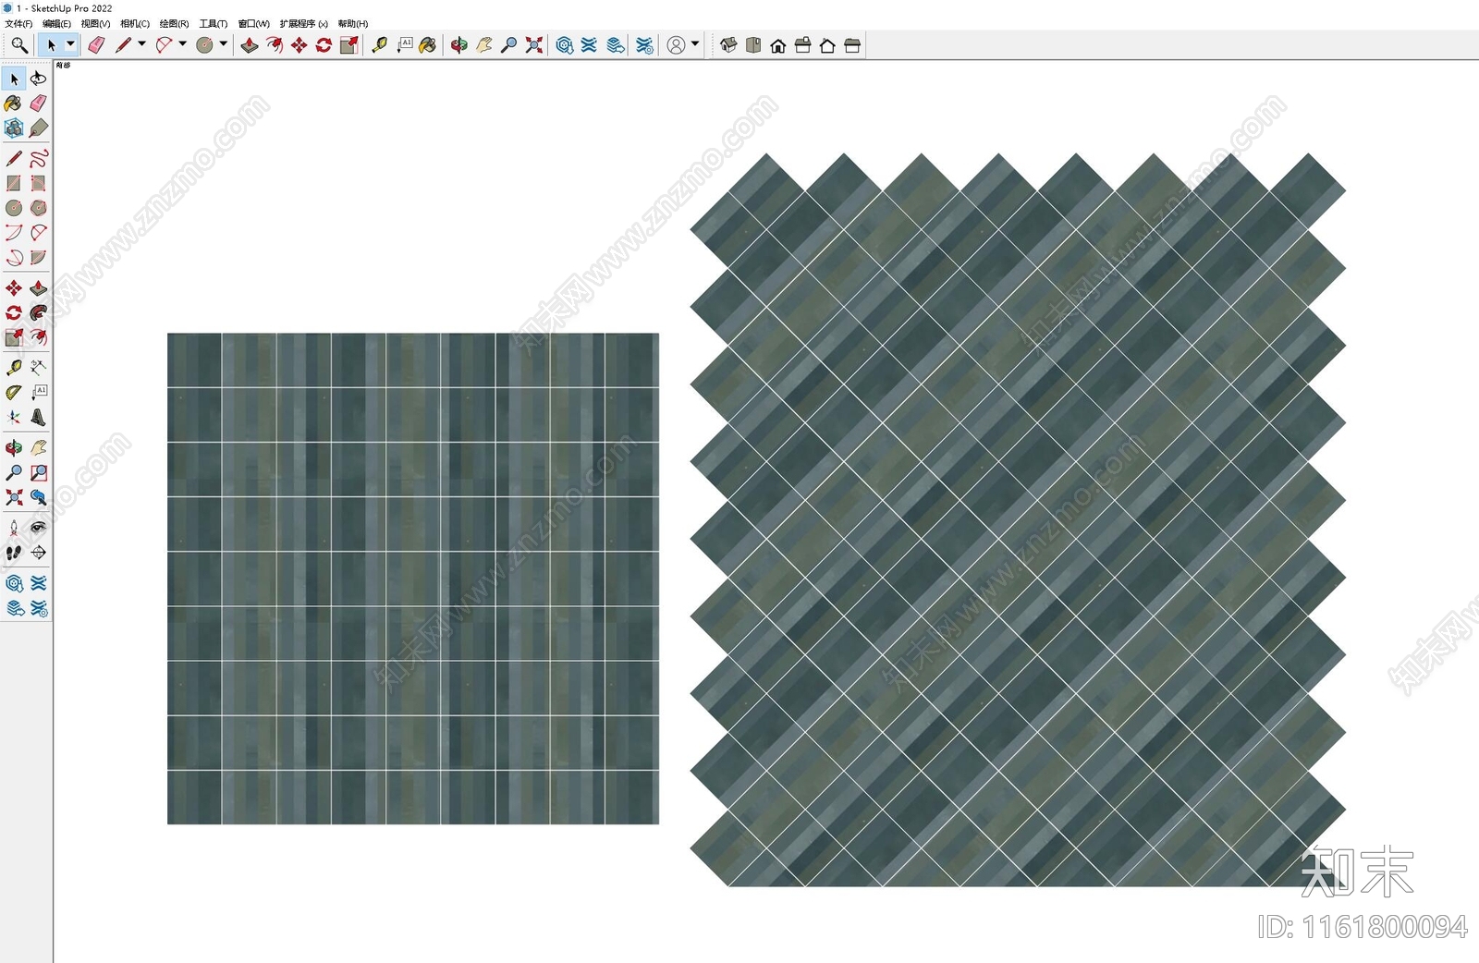Screen dimensions: 1479x963
Task: Open the 工具(T) menu
Action: 214,24
